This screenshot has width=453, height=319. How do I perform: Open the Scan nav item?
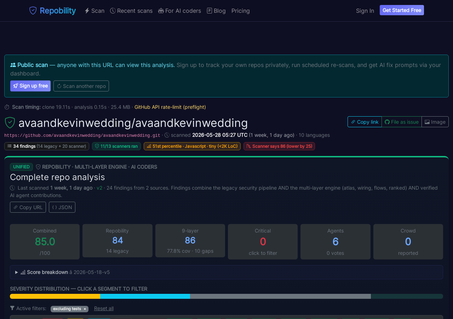pos(94,11)
